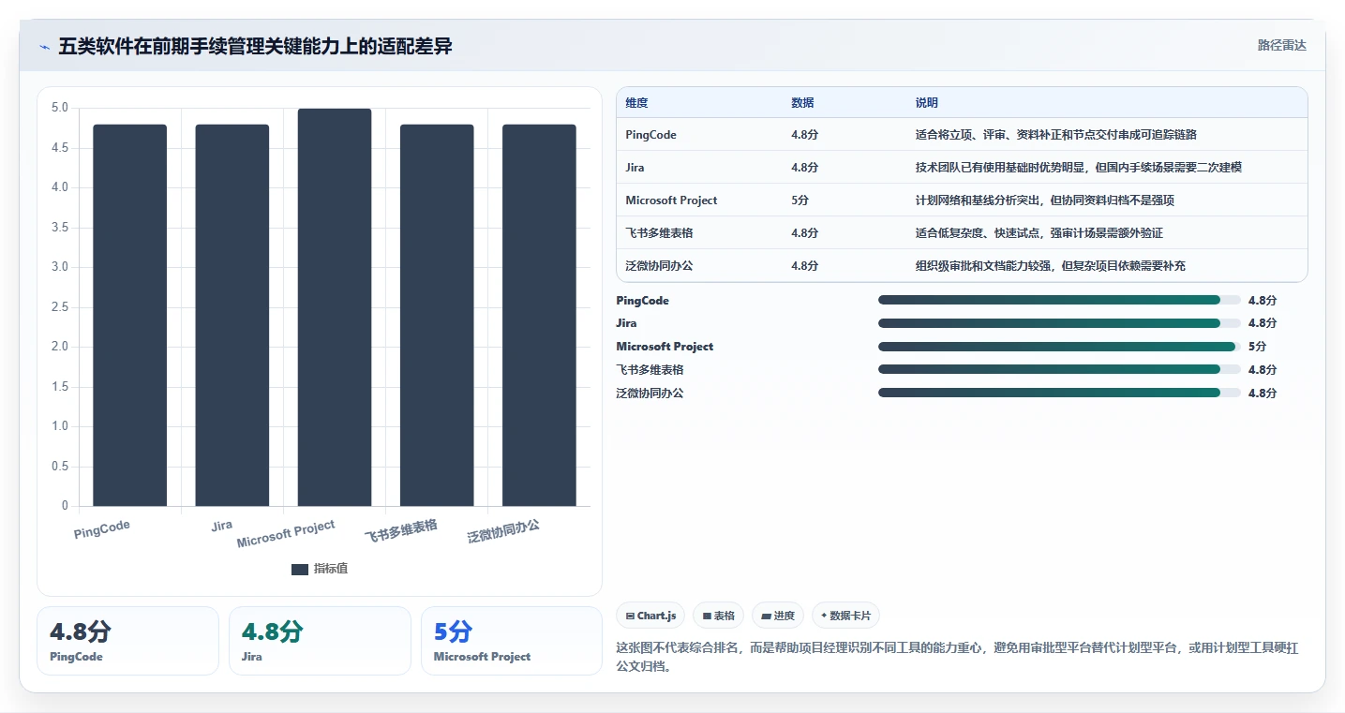
Task: Click the 飞书多维表格 x-axis label
Action: click(401, 531)
